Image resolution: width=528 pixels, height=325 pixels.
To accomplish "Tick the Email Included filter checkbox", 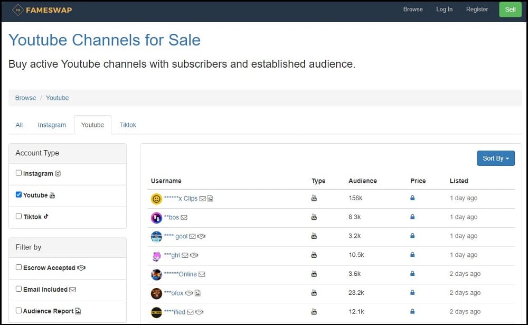I will tap(18, 289).
